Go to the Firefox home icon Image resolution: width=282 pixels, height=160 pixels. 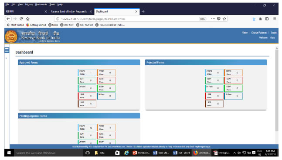pos(28,19)
